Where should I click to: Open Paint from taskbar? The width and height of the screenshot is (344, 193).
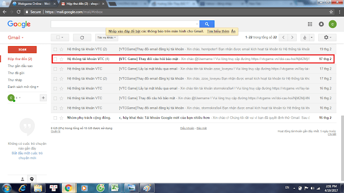[x=147, y=188]
